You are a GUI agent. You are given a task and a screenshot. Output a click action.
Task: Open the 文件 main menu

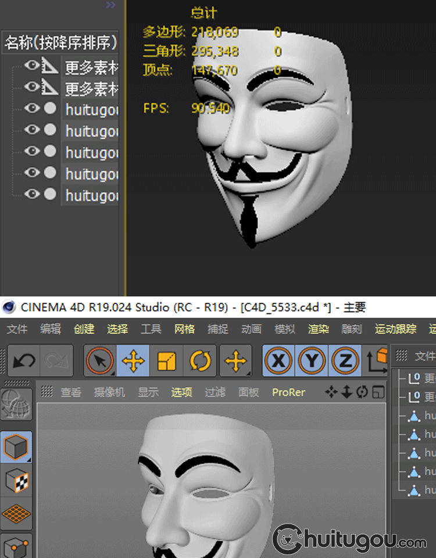tap(17, 329)
